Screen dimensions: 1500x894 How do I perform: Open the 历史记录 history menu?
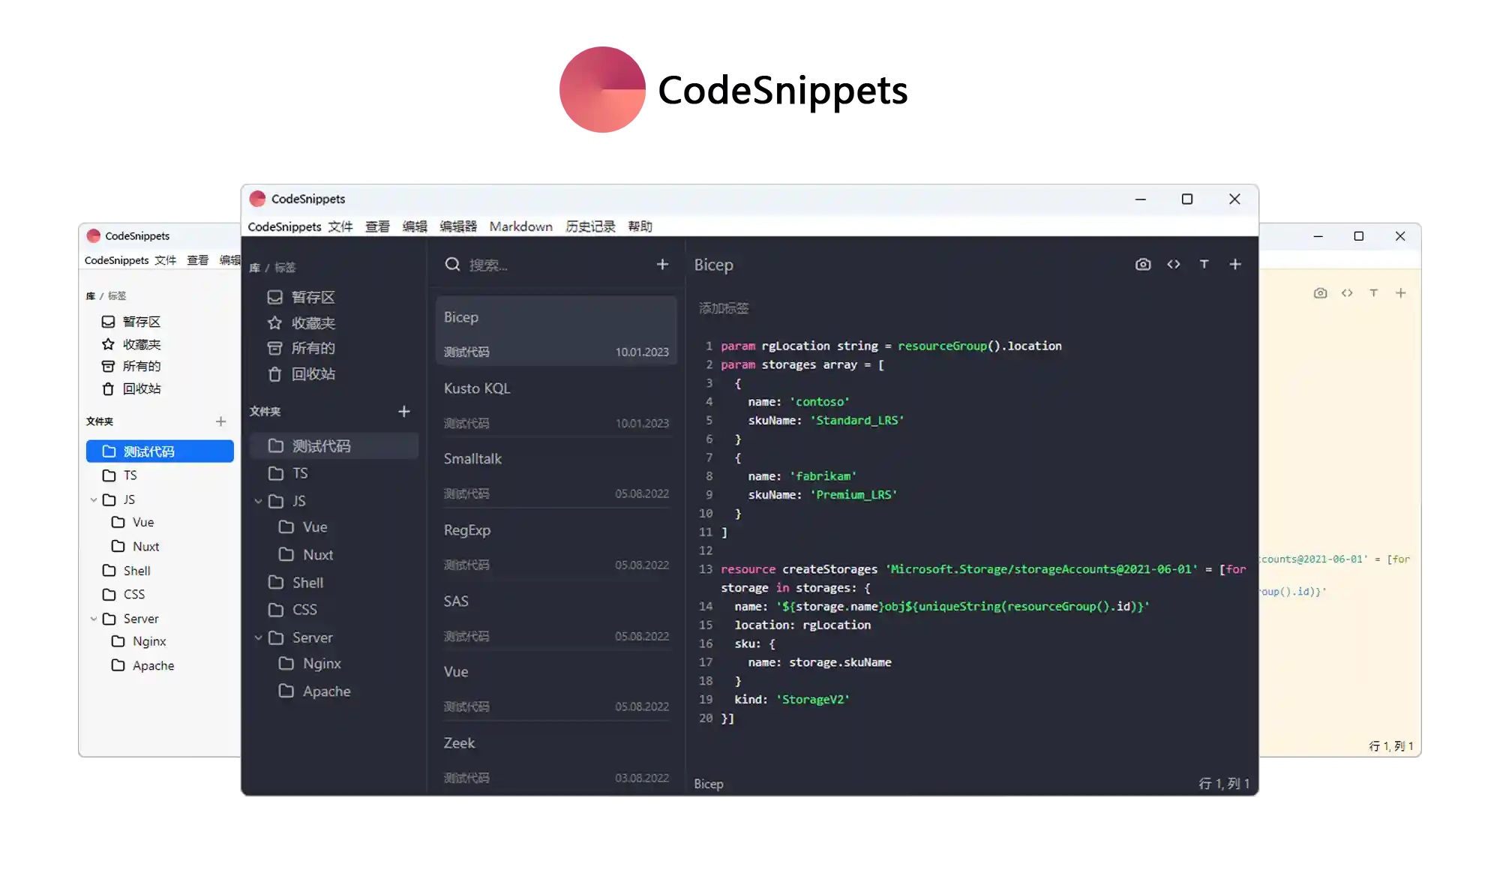coord(590,226)
